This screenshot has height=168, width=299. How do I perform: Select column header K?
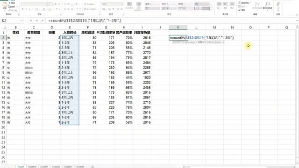point(178,28)
